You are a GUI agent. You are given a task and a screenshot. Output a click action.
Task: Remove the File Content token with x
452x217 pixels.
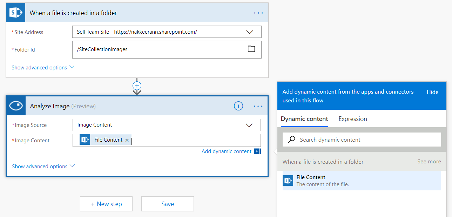pyautogui.click(x=127, y=140)
